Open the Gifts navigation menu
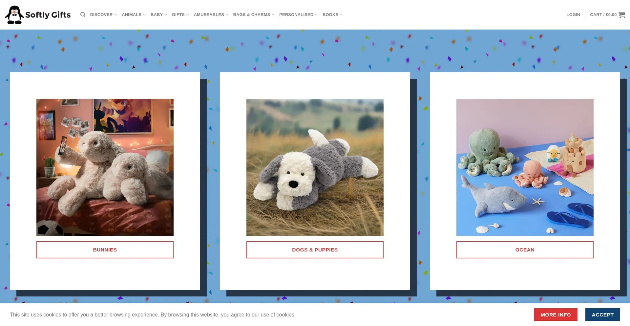Image resolution: width=630 pixels, height=326 pixels. pos(180,15)
